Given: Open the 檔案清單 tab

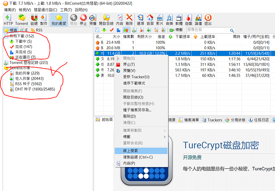Looking at the screenshot, I should tap(189, 120).
